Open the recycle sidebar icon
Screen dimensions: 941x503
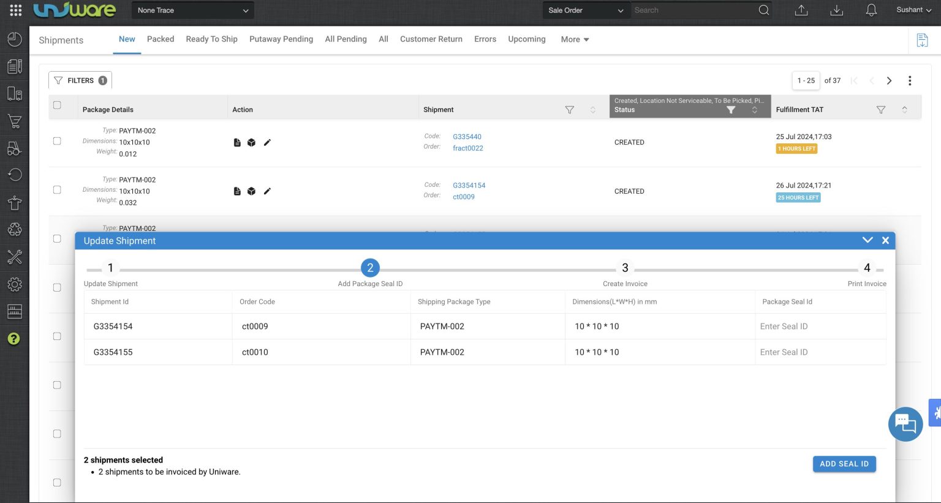[15, 230]
